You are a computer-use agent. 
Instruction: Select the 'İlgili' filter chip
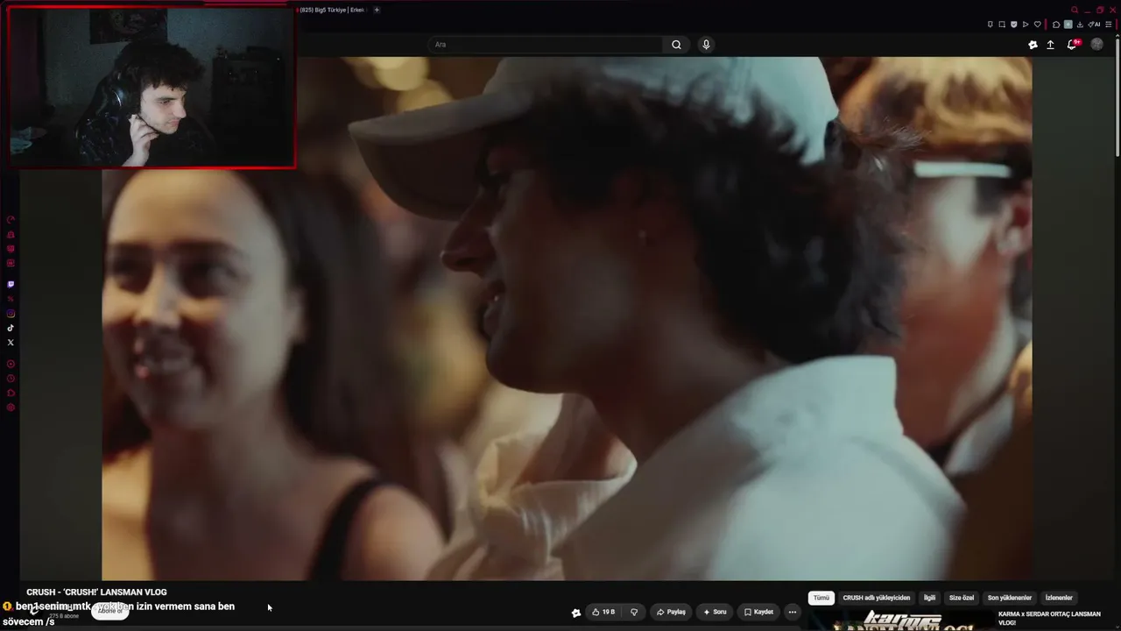[930, 598]
